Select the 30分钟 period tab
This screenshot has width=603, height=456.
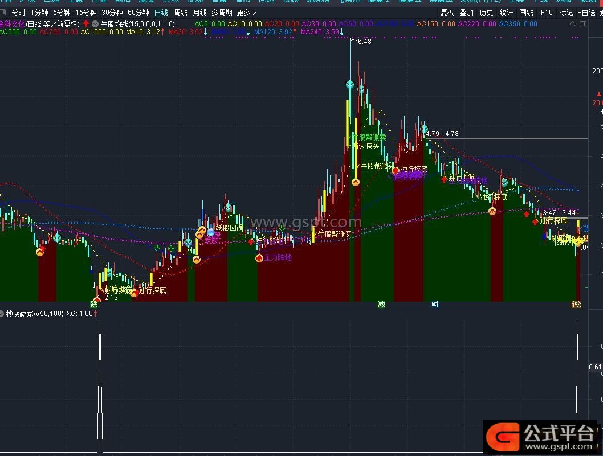pyautogui.click(x=112, y=13)
